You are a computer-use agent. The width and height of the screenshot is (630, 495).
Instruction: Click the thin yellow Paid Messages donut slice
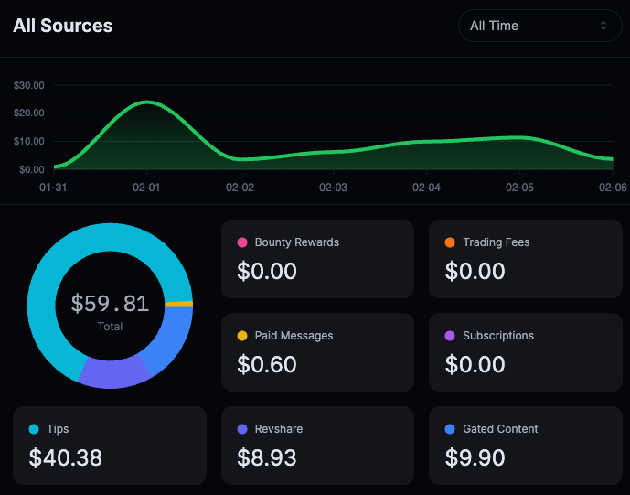click(179, 304)
